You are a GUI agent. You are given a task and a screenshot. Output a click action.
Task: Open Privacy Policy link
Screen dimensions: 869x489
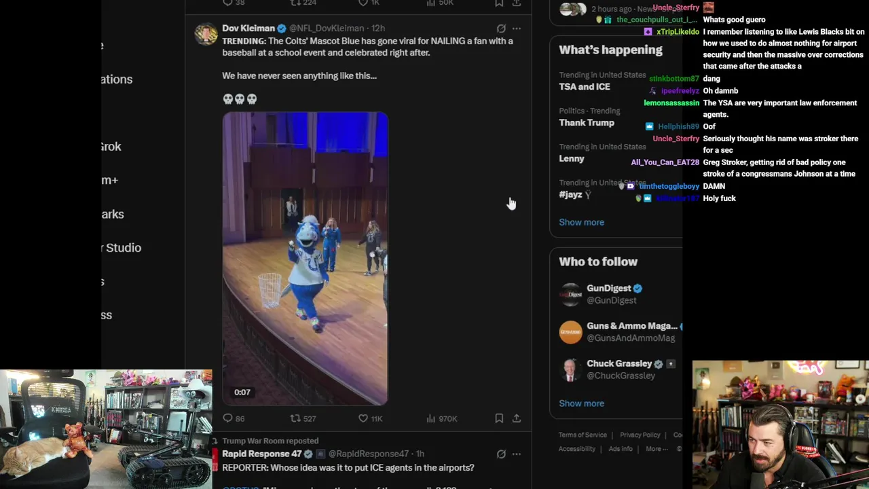640,435
